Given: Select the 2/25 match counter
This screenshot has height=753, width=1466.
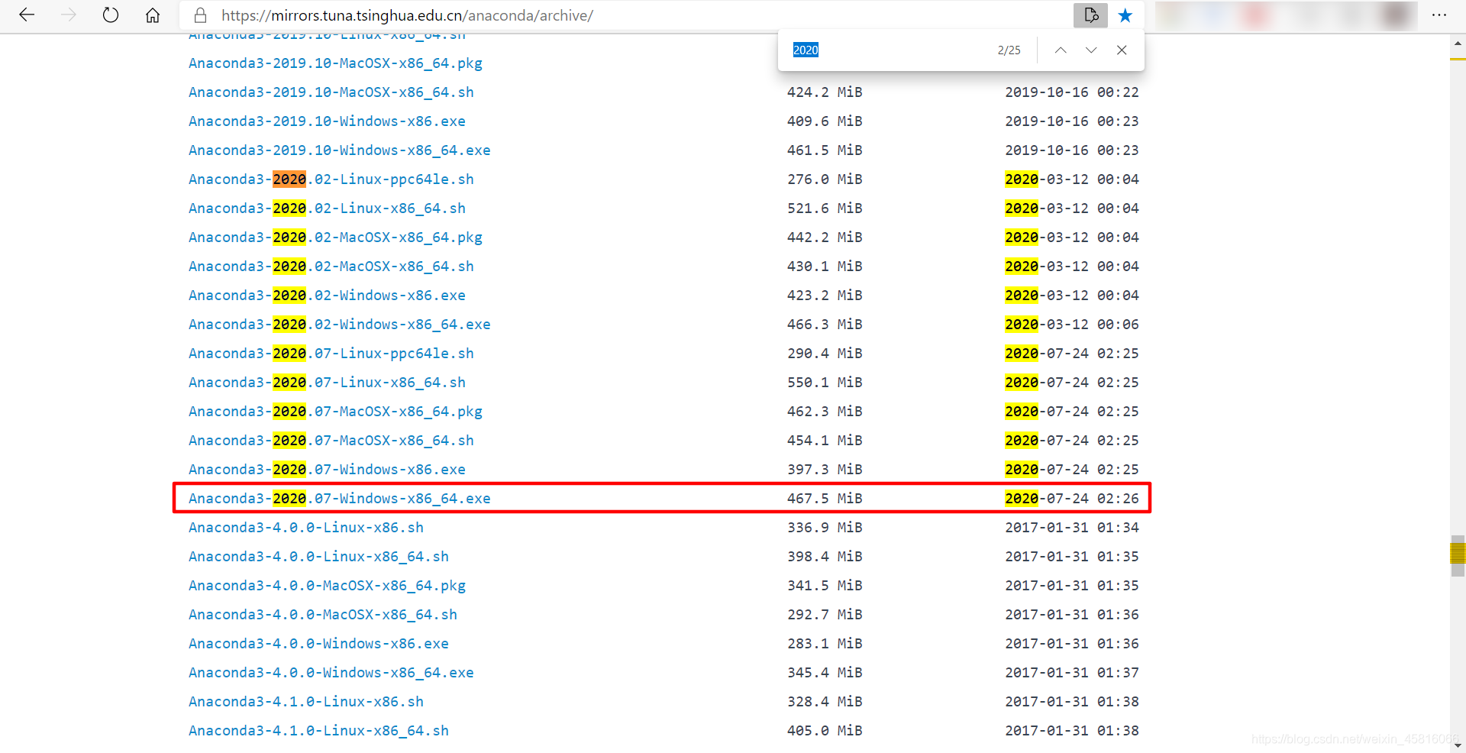Looking at the screenshot, I should pos(1009,50).
